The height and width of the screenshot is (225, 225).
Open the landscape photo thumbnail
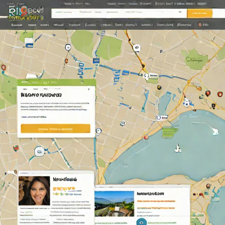click(x=114, y=203)
